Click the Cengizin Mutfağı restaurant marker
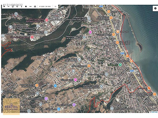Screen dimensions: 158x118 coord(89,66)
